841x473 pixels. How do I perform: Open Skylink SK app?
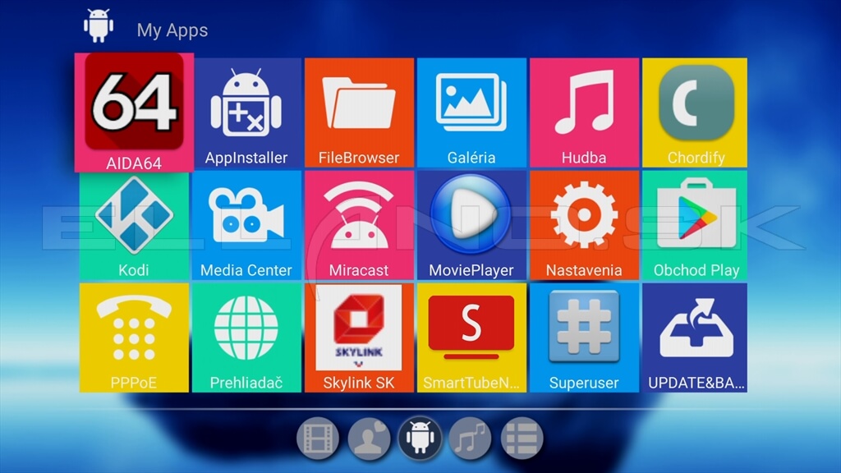[x=359, y=338]
